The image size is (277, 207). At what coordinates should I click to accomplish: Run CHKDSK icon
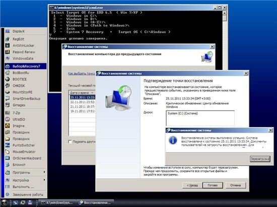[8, 85]
